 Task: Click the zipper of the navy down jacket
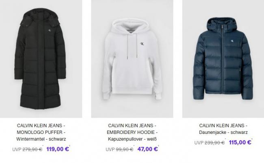(223, 59)
